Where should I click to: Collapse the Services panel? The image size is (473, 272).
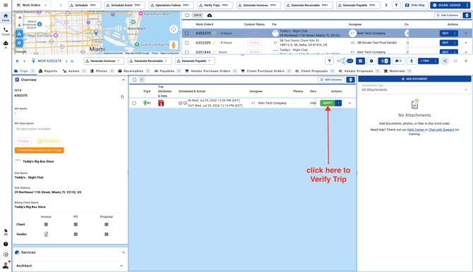coord(123,252)
